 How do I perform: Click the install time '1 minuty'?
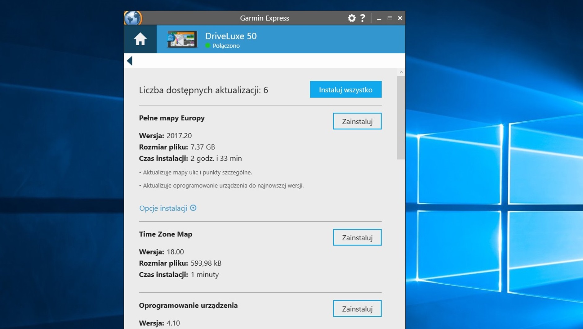pyautogui.click(x=205, y=275)
